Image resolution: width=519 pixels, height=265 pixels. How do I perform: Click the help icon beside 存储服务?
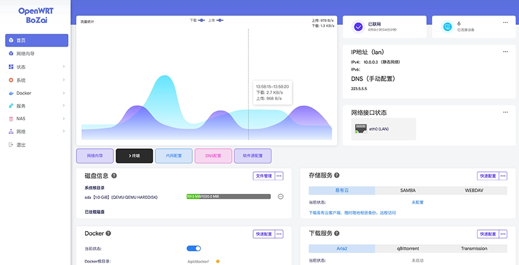point(337,175)
